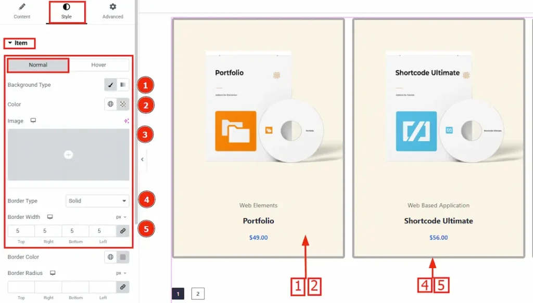Edit Border Width Left field
The width and height of the screenshot is (533, 303).
103,231
